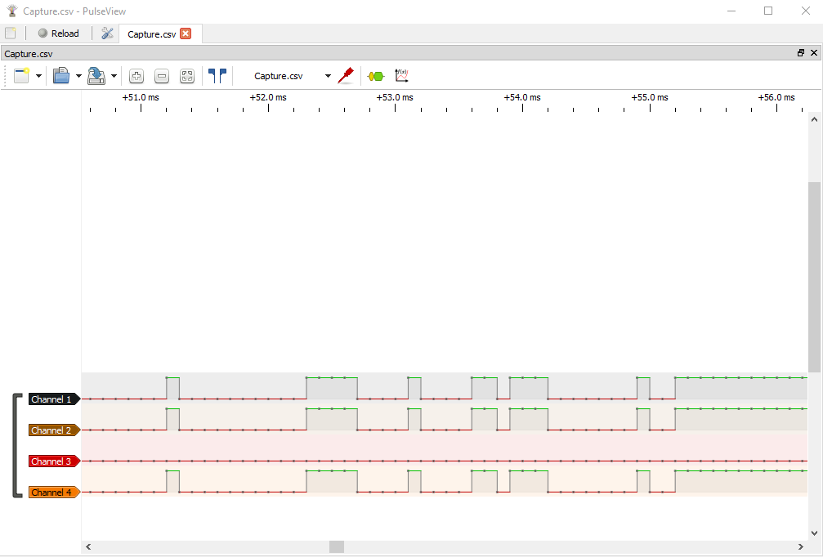This screenshot has width=823, height=557.
Task: Click the zoom-to-fit icon
Action: tap(187, 76)
